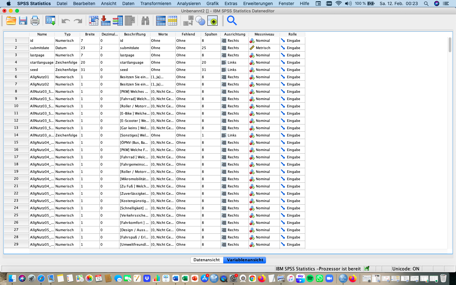Toggle the Value labels toolbar icon

click(188, 21)
